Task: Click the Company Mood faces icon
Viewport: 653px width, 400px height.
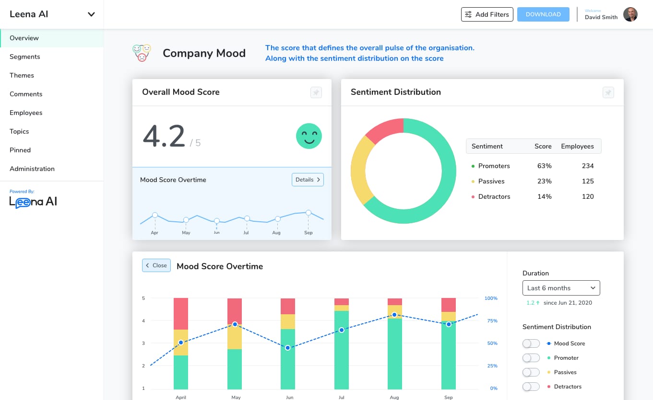Action: pos(142,53)
